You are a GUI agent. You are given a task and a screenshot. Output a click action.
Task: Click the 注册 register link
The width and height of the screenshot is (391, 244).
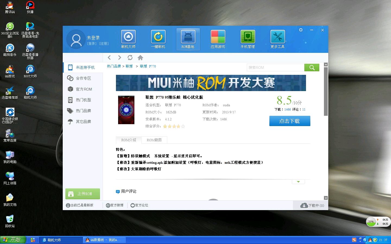(x=104, y=44)
